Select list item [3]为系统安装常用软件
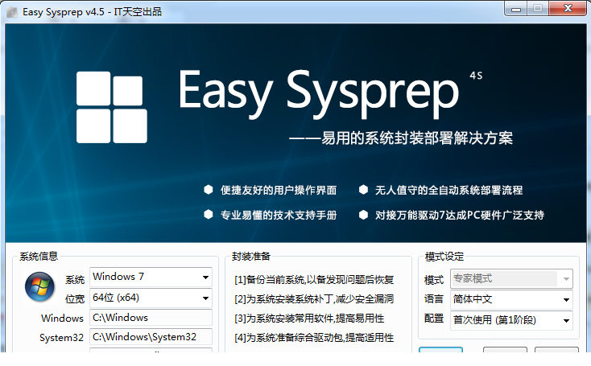The height and width of the screenshot is (366, 591). click(x=313, y=319)
